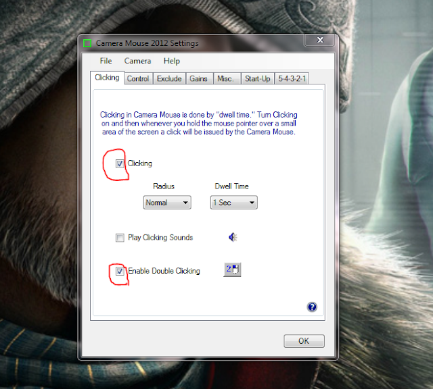Image resolution: width=433 pixels, height=389 pixels.
Task: Open the Camera menu
Action: point(137,61)
